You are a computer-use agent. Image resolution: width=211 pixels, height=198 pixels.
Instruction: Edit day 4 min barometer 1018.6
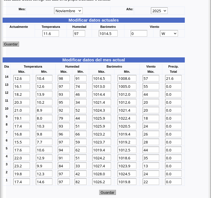[127, 158]
